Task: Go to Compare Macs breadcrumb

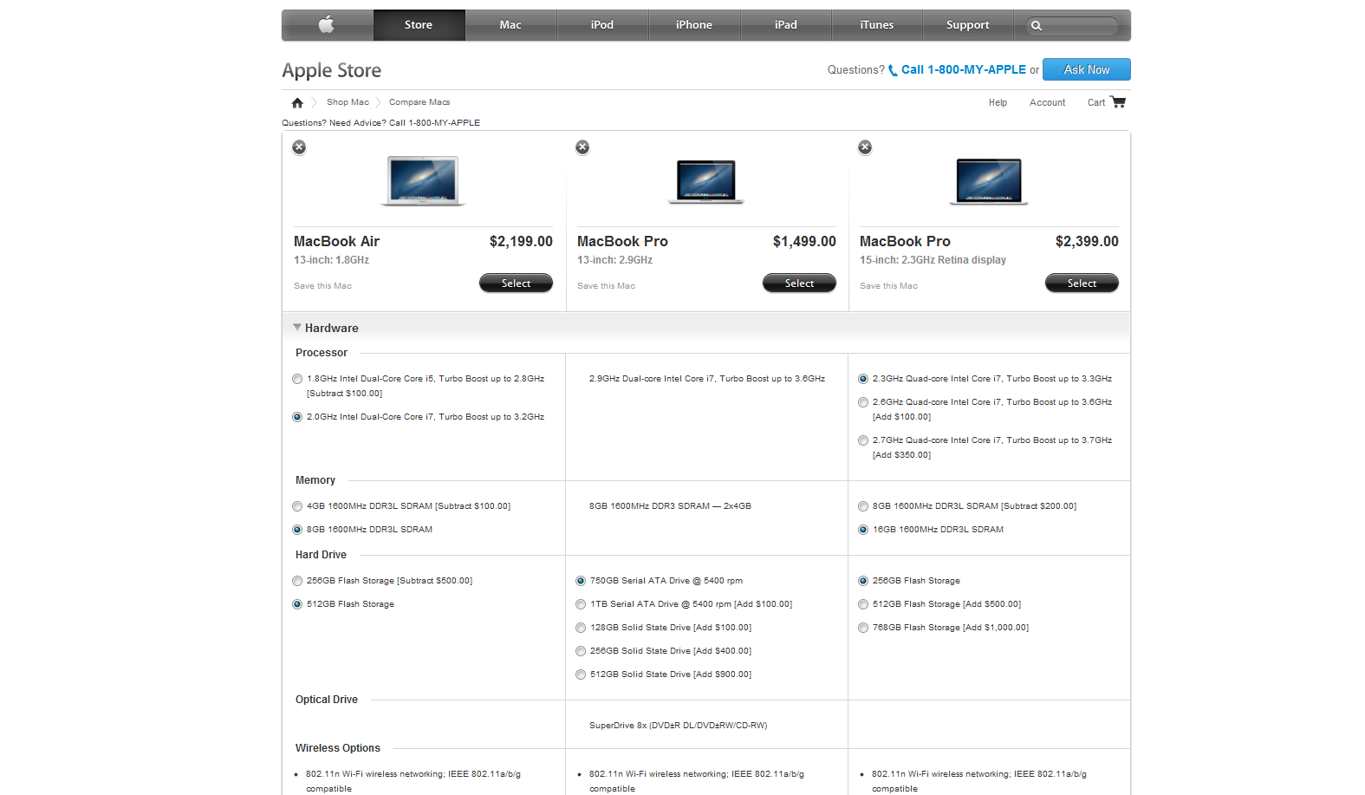Action: pos(419,102)
